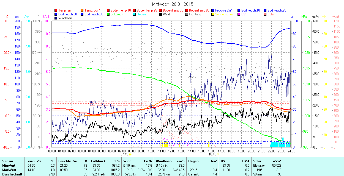Click the Durchschnitt row label in table
The image size is (344, 176).
[x=11, y=174]
